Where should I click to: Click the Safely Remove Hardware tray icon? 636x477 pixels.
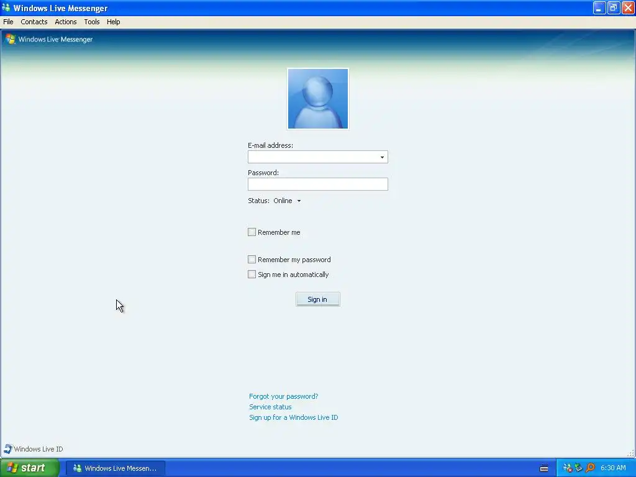tap(579, 468)
